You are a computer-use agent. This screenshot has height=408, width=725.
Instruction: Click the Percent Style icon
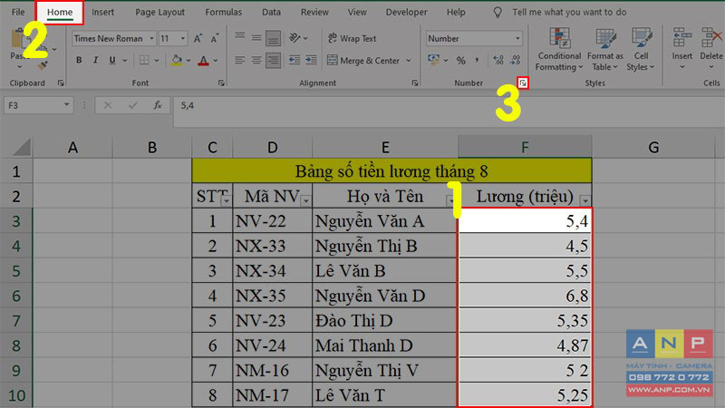point(461,60)
